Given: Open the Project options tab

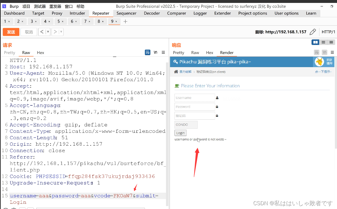Looking at the screenshot, I should tap(253, 13).
